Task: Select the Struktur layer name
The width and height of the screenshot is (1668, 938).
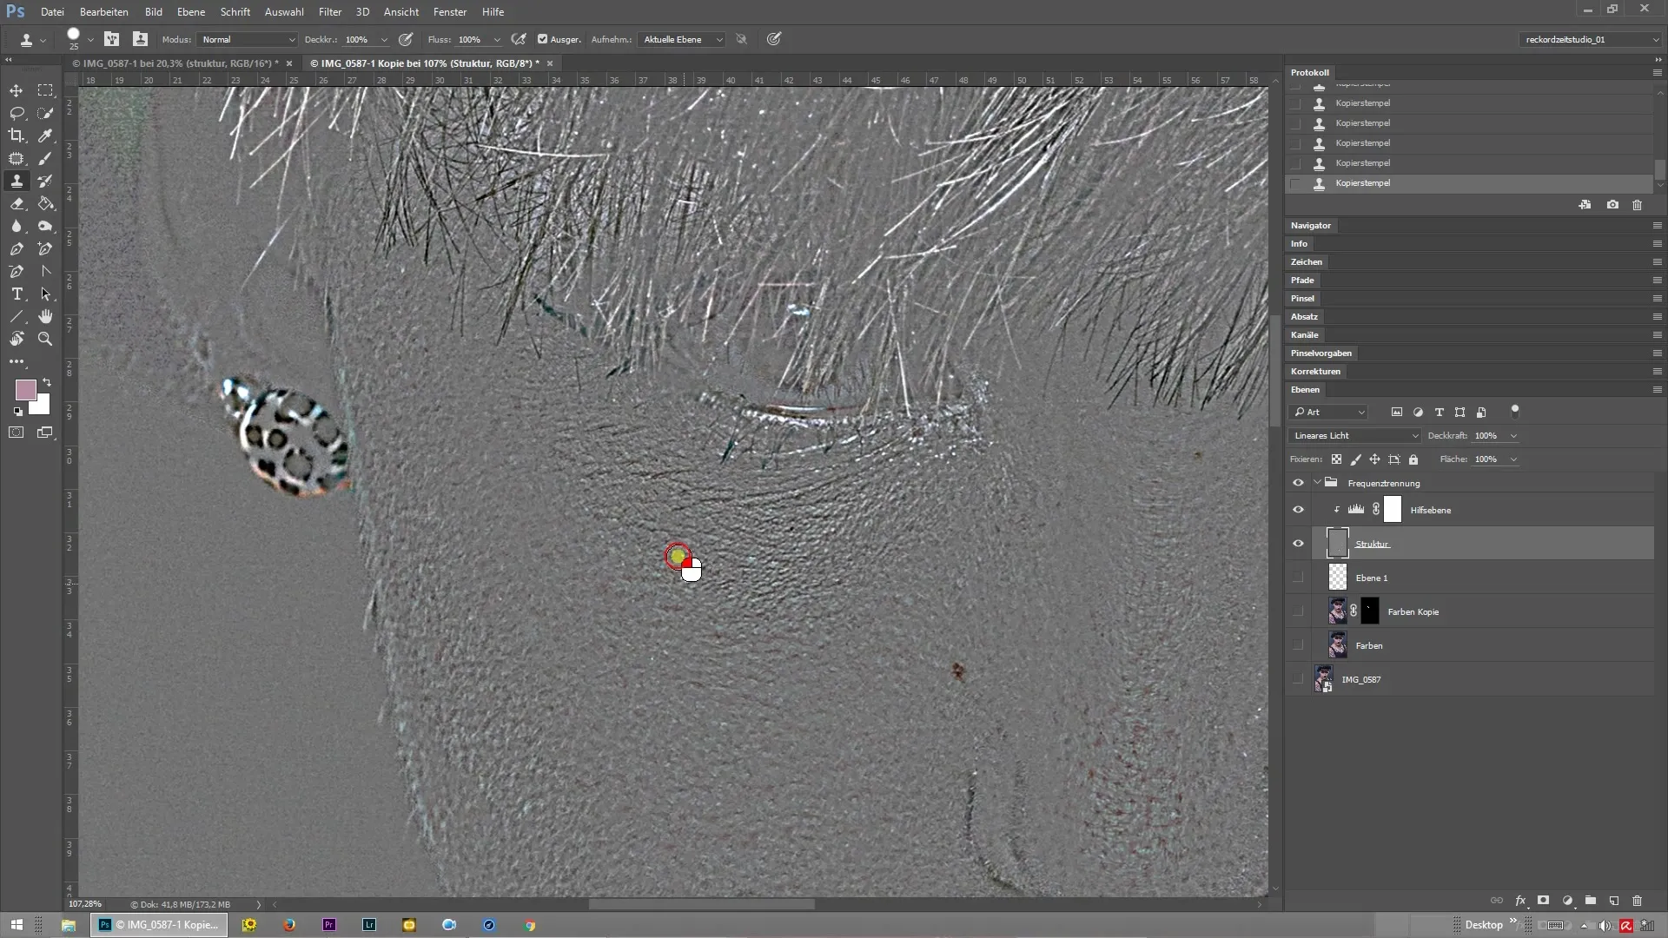Action: (1373, 544)
